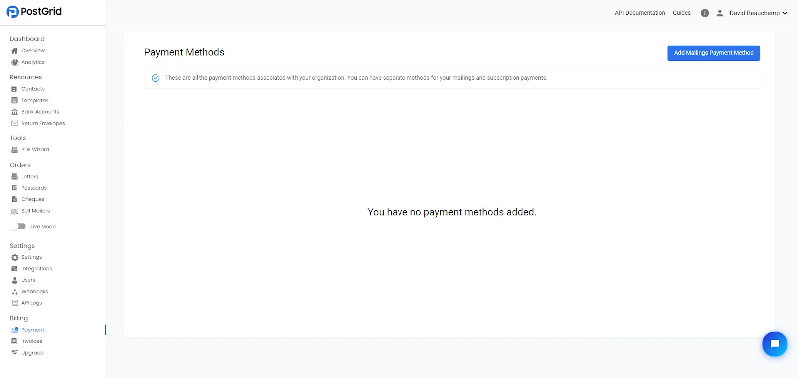The image size is (798, 378).
Task: Click the Analytics pie chart icon
Action: (x=15, y=62)
